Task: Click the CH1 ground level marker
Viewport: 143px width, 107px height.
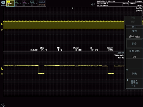Action: pyautogui.click(x=2, y=29)
